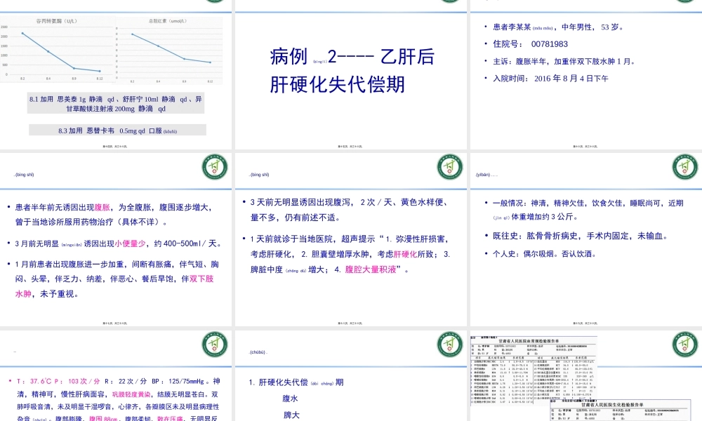
Task: Click the green emblem beside the lab report slide
Action: click(684, 344)
